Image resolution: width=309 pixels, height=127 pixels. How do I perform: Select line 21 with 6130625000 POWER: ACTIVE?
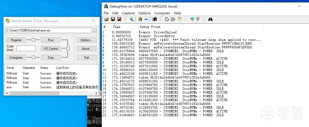click(183, 111)
